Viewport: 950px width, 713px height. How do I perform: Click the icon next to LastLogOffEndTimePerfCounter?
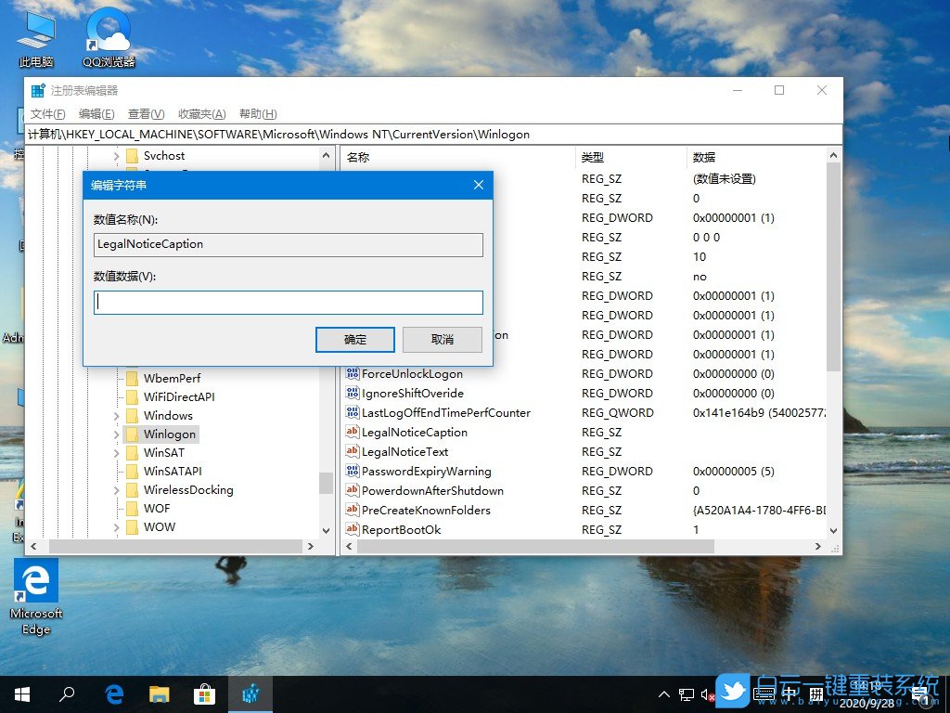pos(353,412)
